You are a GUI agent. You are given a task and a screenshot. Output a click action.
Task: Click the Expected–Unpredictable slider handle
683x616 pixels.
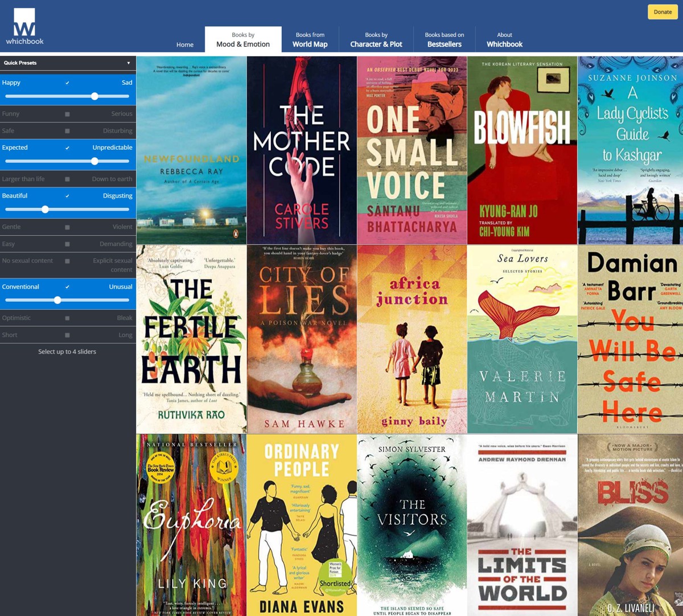pyautogui.click(x=94, y=161)
